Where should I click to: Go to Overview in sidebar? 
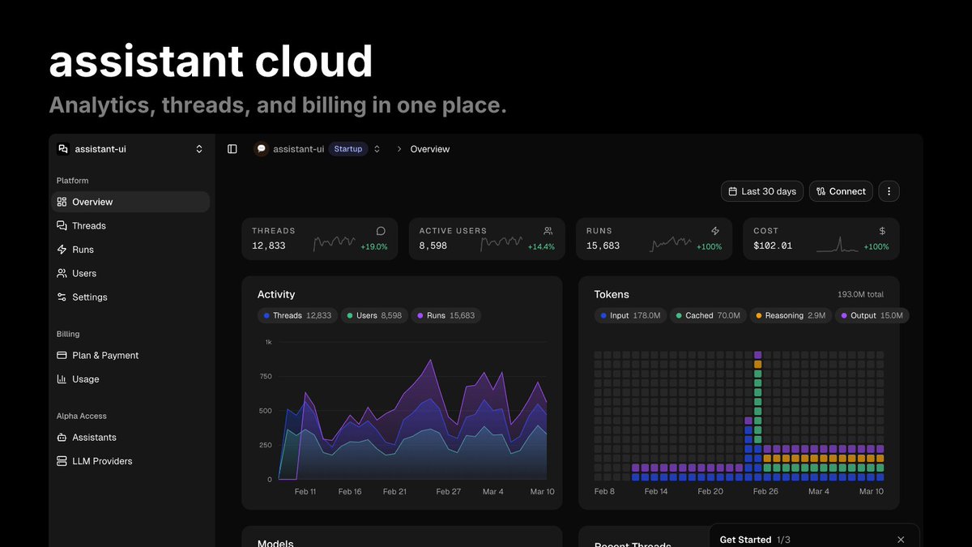coord(131,202)
